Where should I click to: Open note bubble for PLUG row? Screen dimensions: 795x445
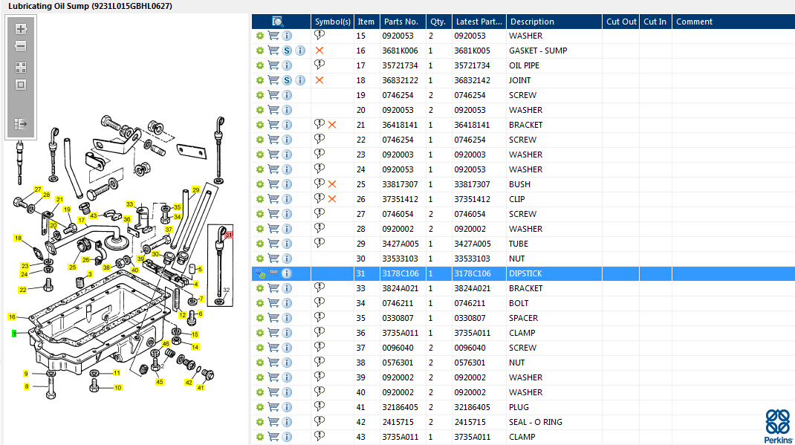tap(319, 406)
